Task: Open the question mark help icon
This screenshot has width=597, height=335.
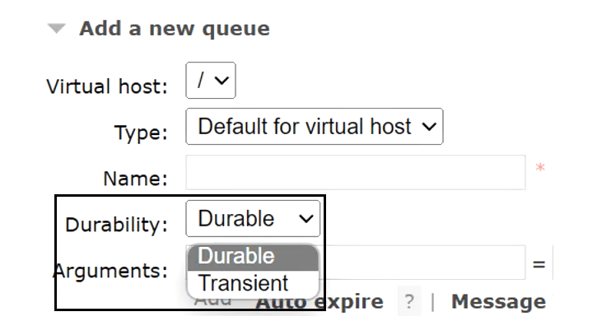Action: click(x=408, y=302)
